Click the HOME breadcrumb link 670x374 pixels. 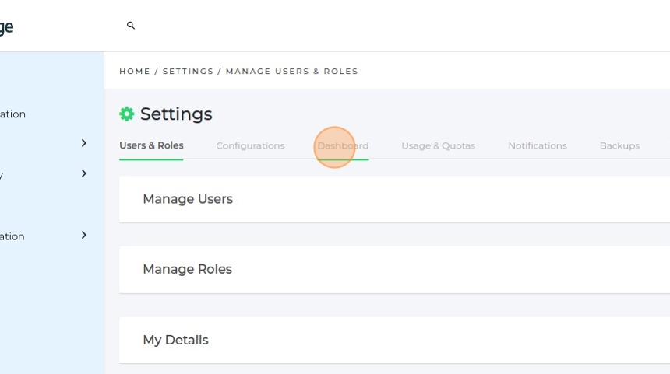click(135, 72)
